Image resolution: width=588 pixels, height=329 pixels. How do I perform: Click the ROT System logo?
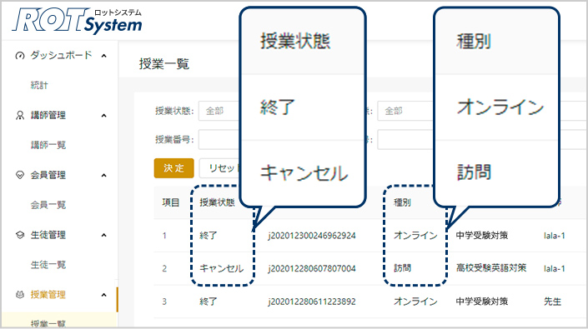78,20
